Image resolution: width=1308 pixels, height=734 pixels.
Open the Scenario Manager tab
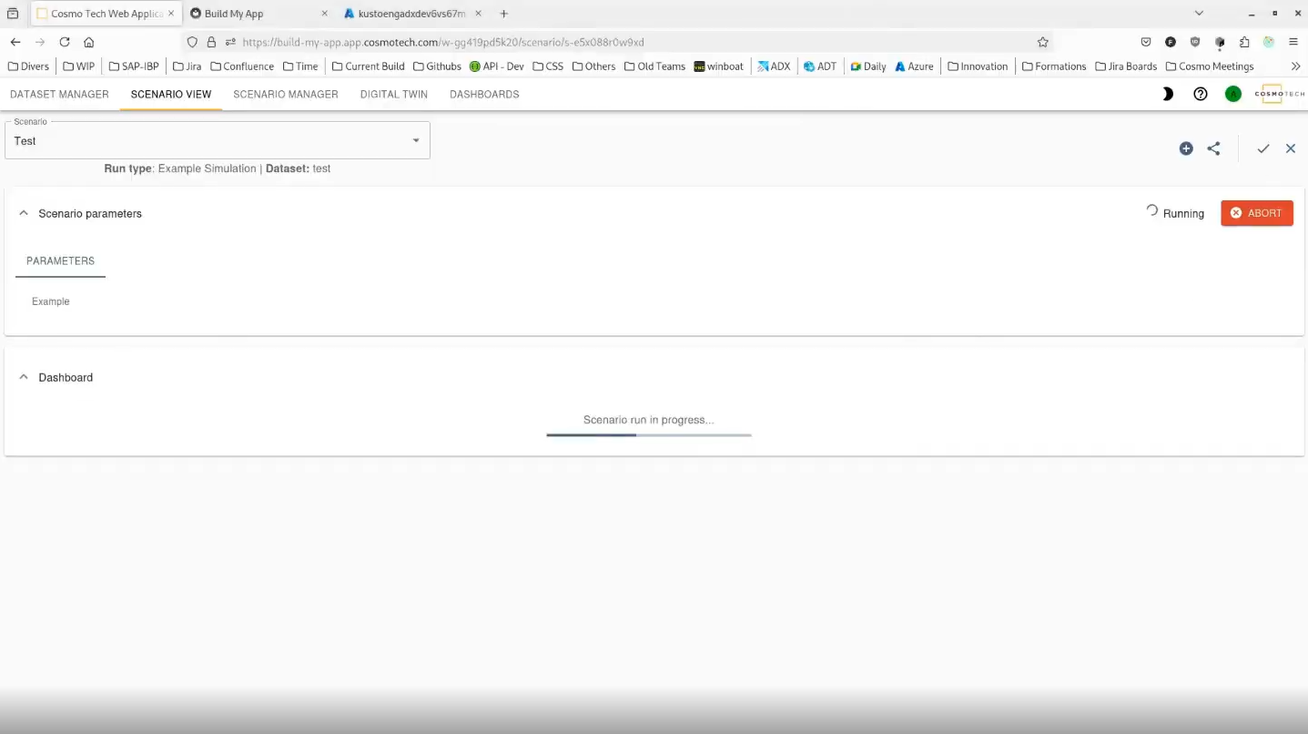285,94
